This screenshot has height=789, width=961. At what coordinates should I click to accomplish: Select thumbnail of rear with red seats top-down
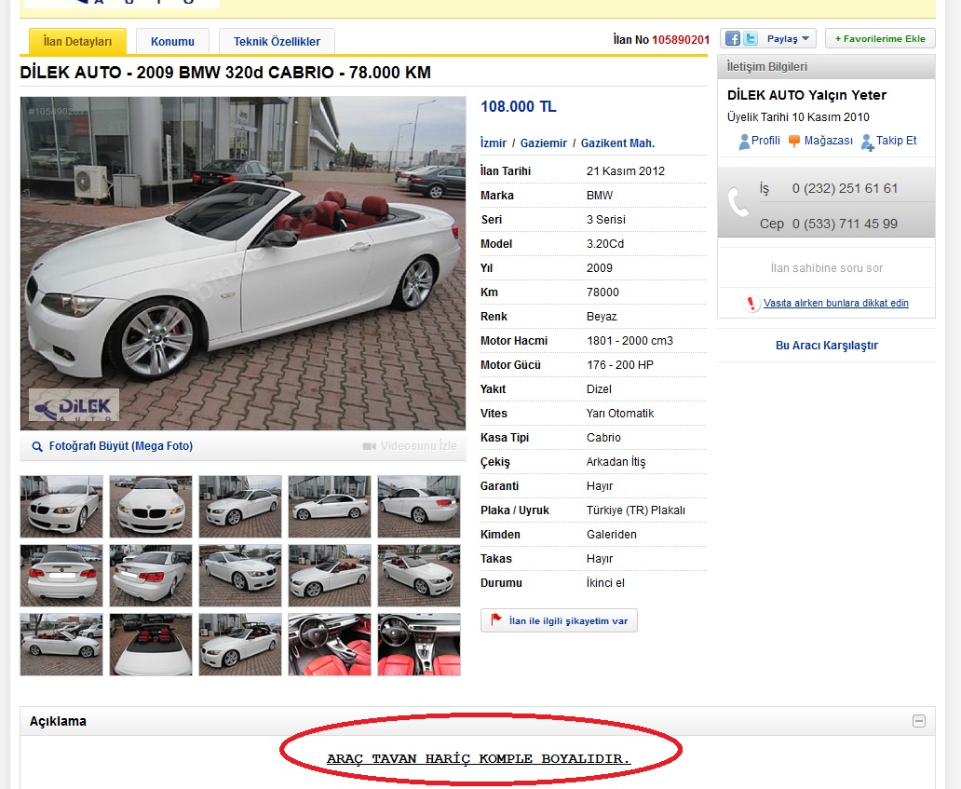151,645
